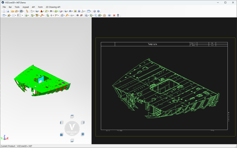Expand the dropdown arrow next to binoculars
Image resolution: width=237 pixels, height=148 pixels.
72,11
